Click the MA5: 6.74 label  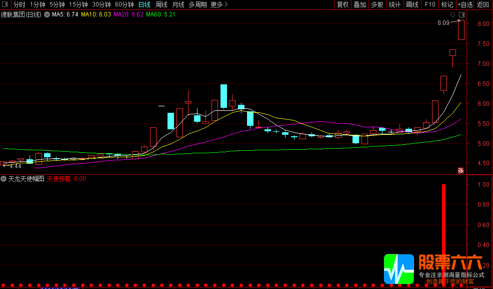[65, 14]
